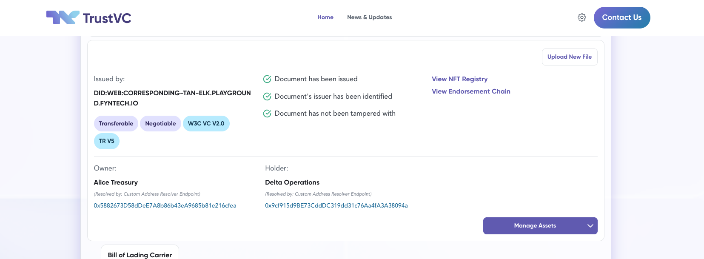Click the TrustVC logo

click(89, 18)
